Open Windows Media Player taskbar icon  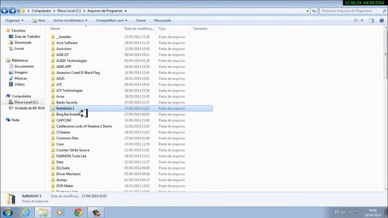(x=60, y=213)
